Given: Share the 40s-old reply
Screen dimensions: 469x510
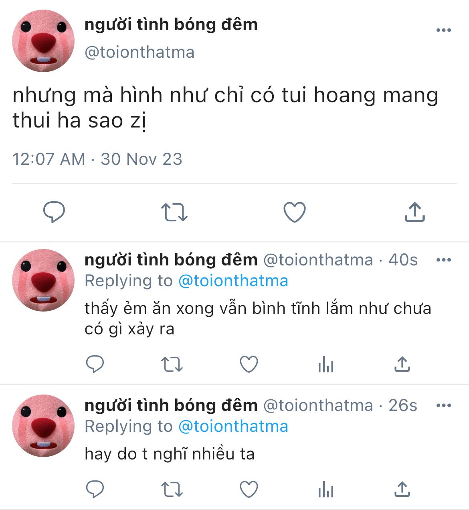Looking at the screenshot, I should point(402,364).
